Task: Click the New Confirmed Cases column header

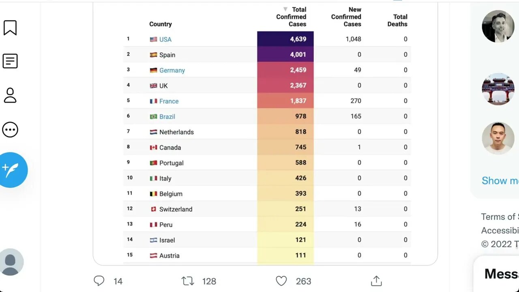Action: click(346, 17)
